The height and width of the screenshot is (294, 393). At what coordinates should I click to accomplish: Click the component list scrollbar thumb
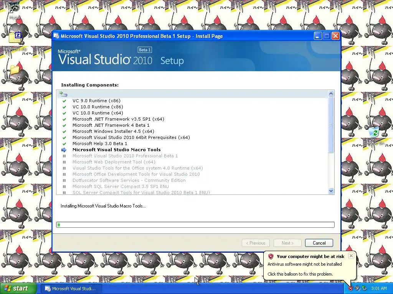point(331,125)
